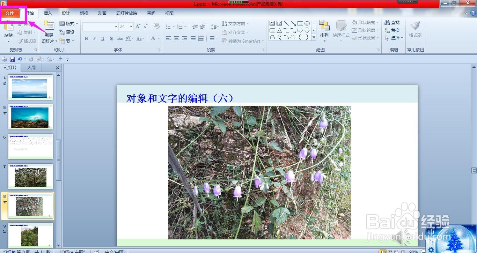Screen dimensions: 477x253
Task: Select the left brace shape
Action: coord(300,37)
